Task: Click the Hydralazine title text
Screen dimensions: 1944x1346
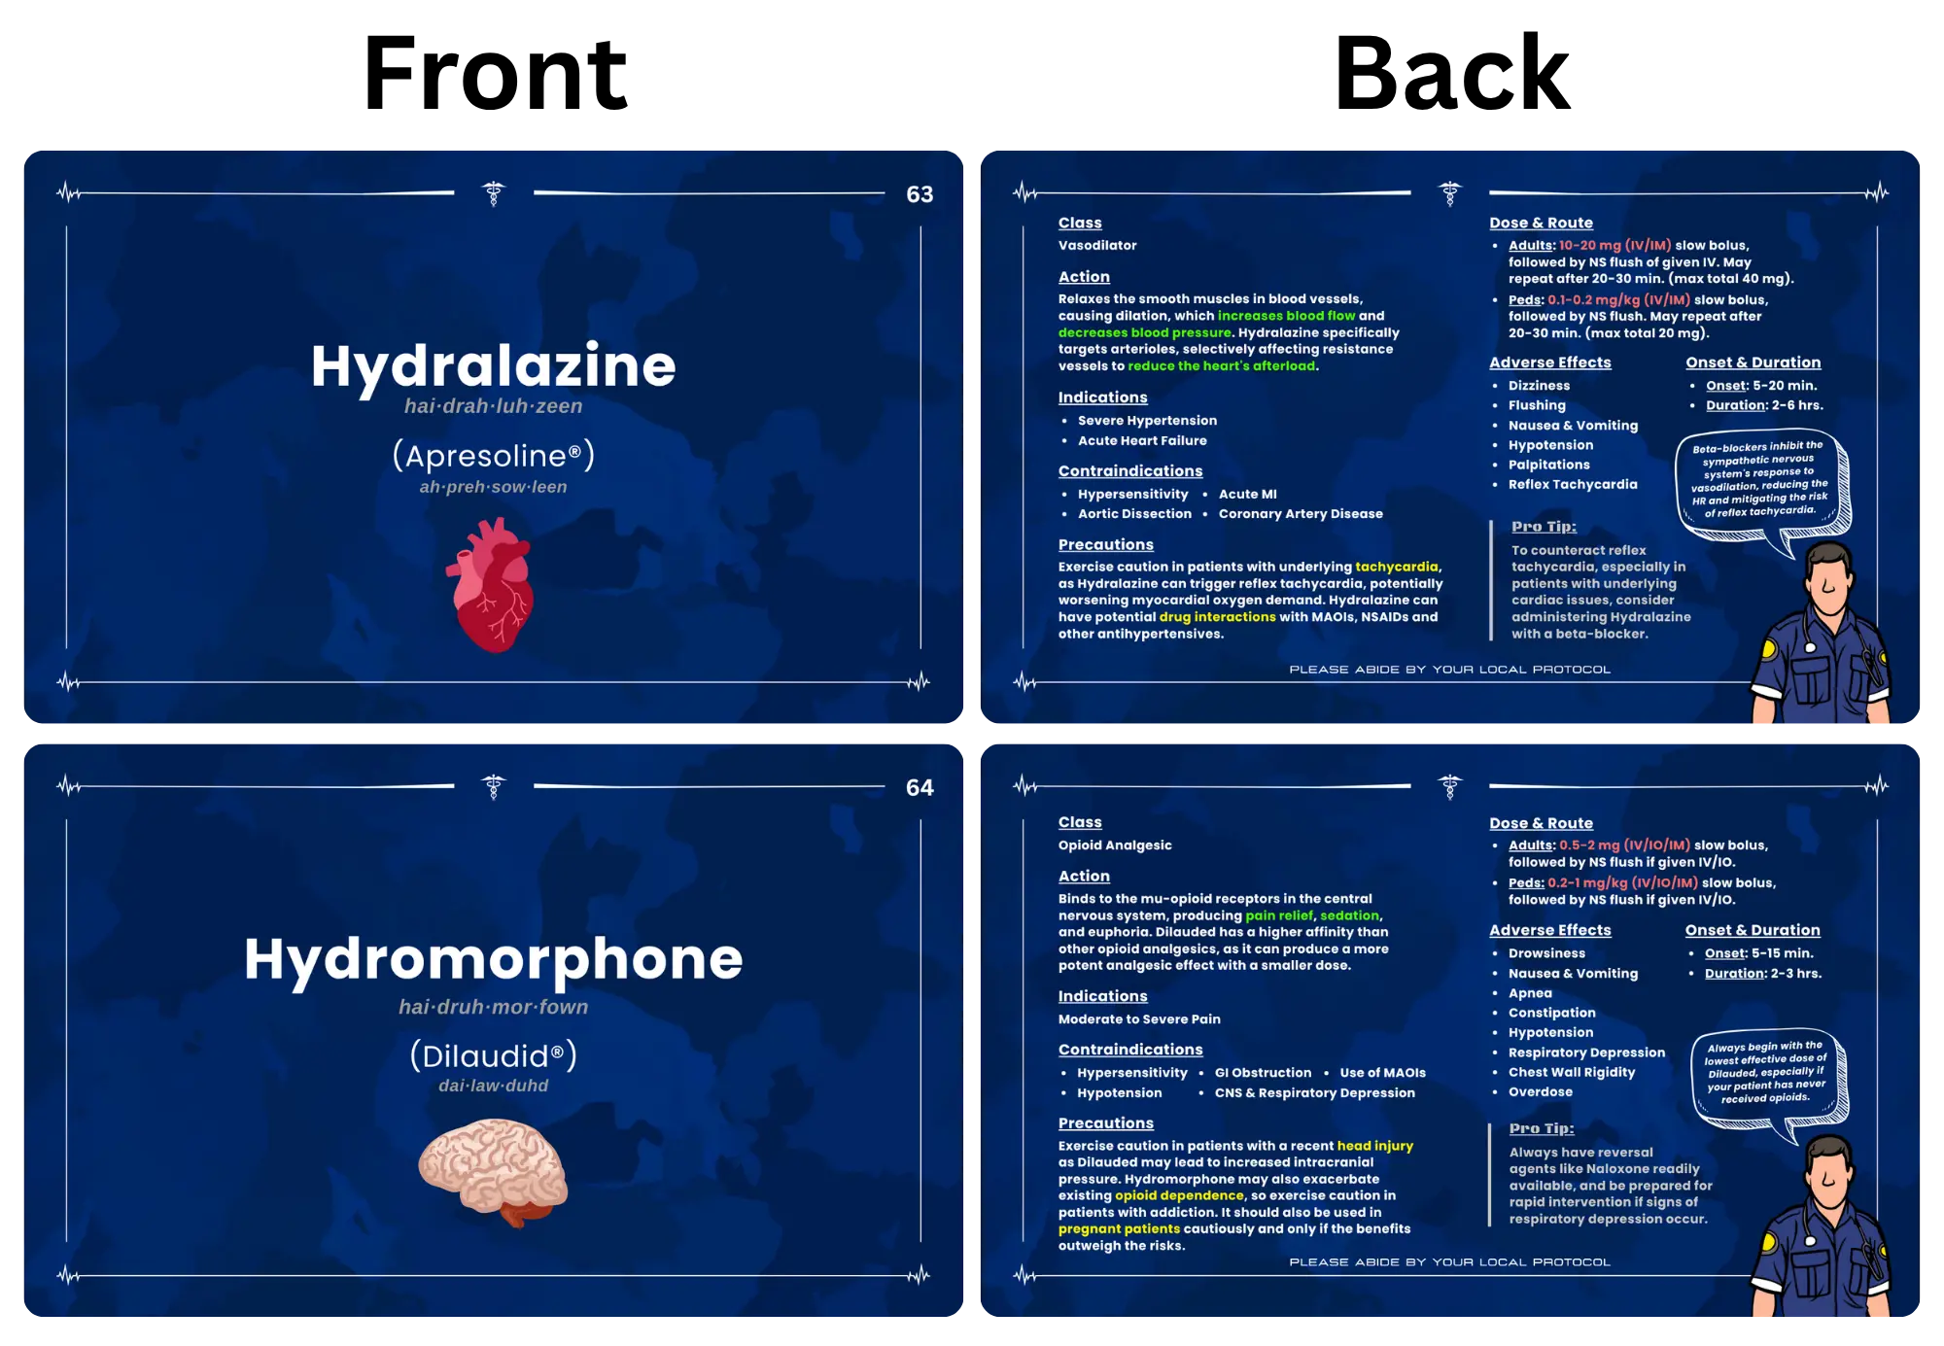Action: point(493,366)
